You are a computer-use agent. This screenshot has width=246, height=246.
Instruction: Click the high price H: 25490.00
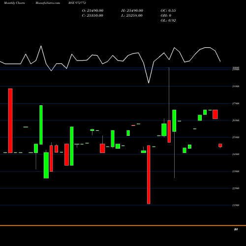[132, 10]
